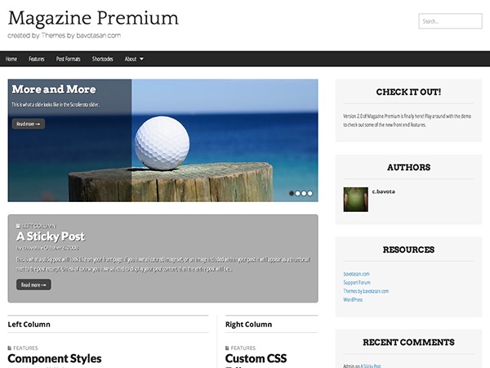Select the third slider pagination dot
The width and height of the screenshot is (490, 368).
[x=304, y=193]
